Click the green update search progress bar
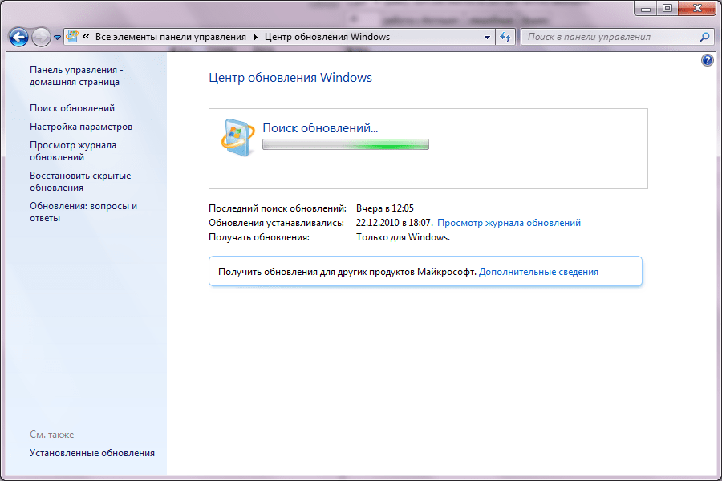The image size is (722, 481). 346,144
